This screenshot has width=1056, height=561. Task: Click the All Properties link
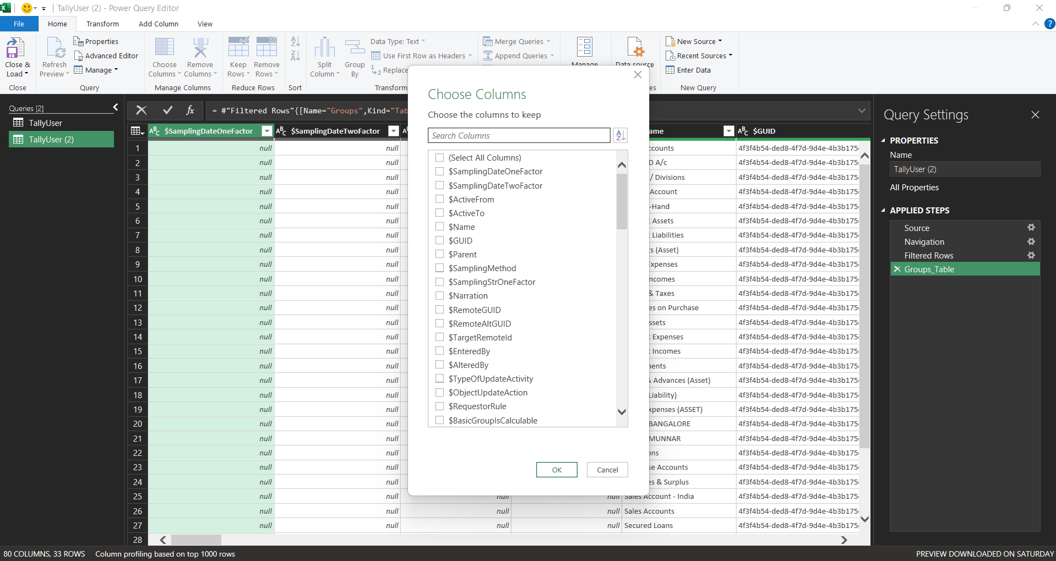pyautogui.click(x=914, y=188)
